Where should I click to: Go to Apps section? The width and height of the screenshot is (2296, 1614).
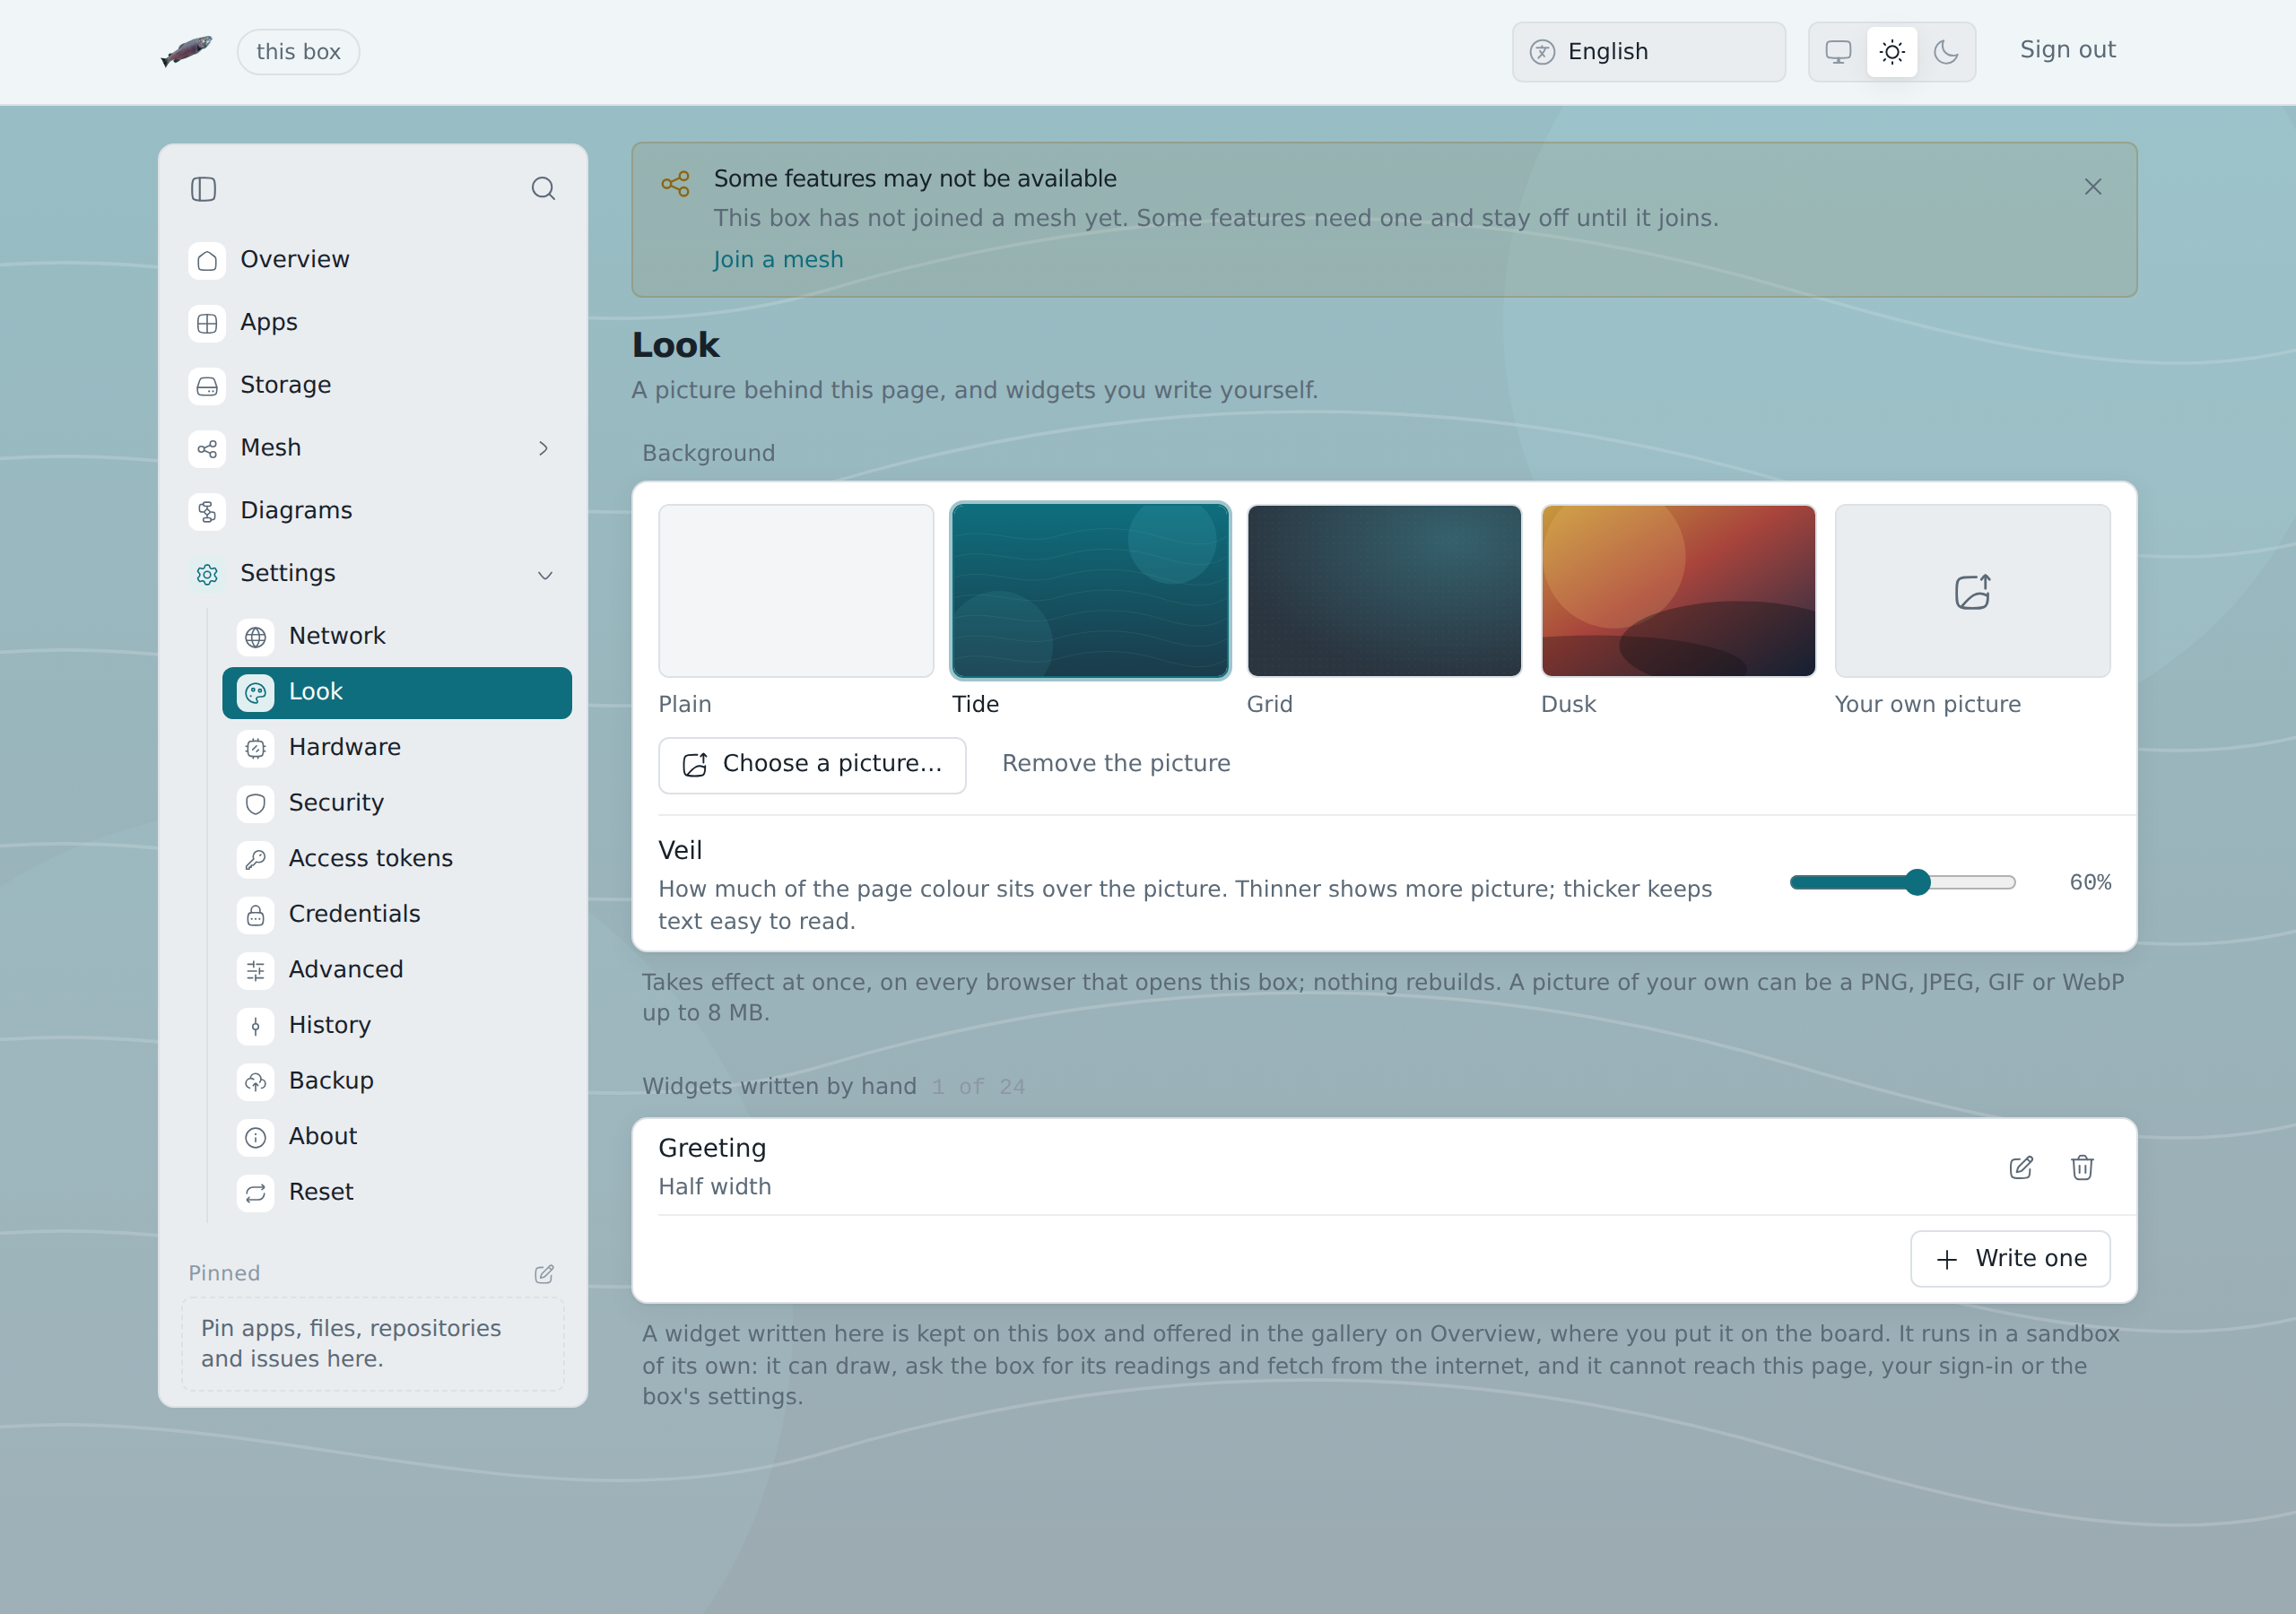point(373,323)
